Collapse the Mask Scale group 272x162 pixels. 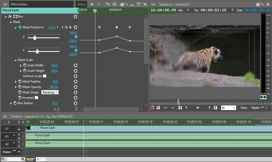point(15,60)
